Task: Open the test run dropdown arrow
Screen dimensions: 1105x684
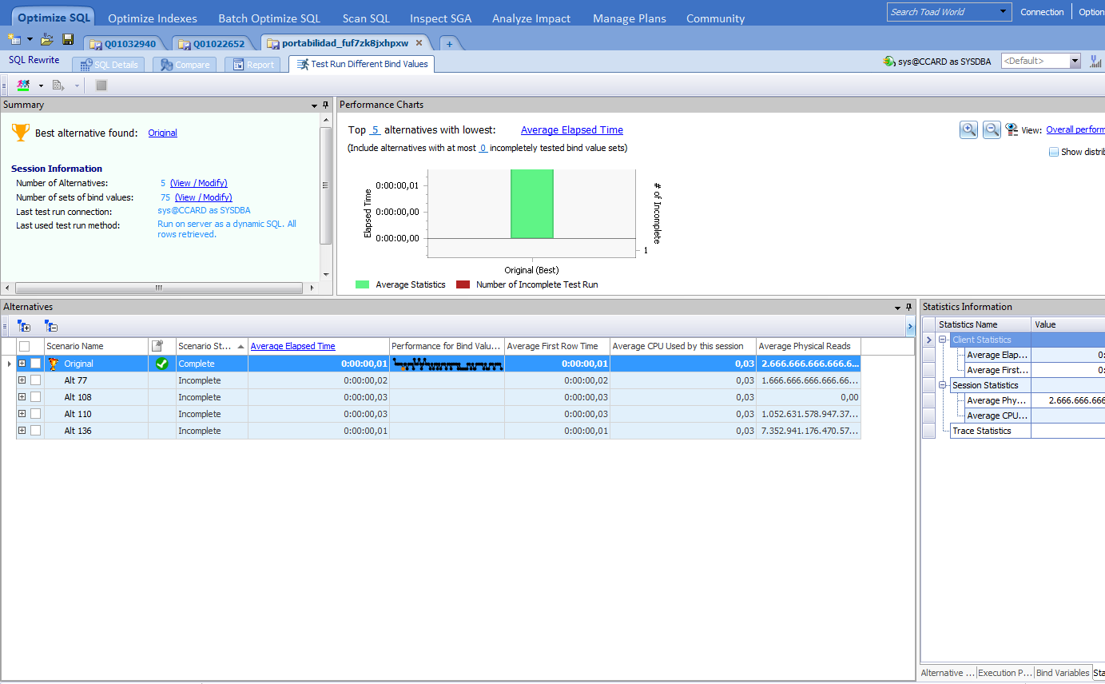Action: 41,85
